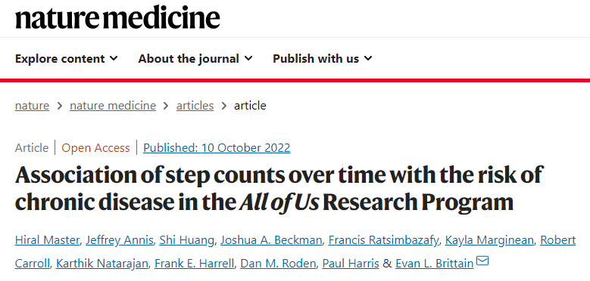
Task: Click corresponding author Evan L. Brittain
Action: tap(434, 264)
